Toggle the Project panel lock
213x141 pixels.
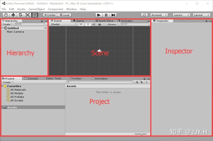click(144, 79)
